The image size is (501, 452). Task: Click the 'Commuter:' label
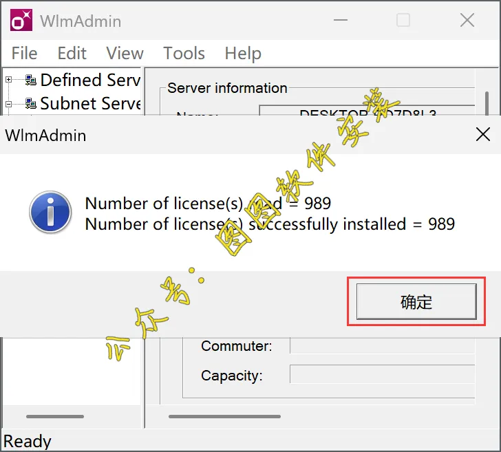tap(237, 346)
